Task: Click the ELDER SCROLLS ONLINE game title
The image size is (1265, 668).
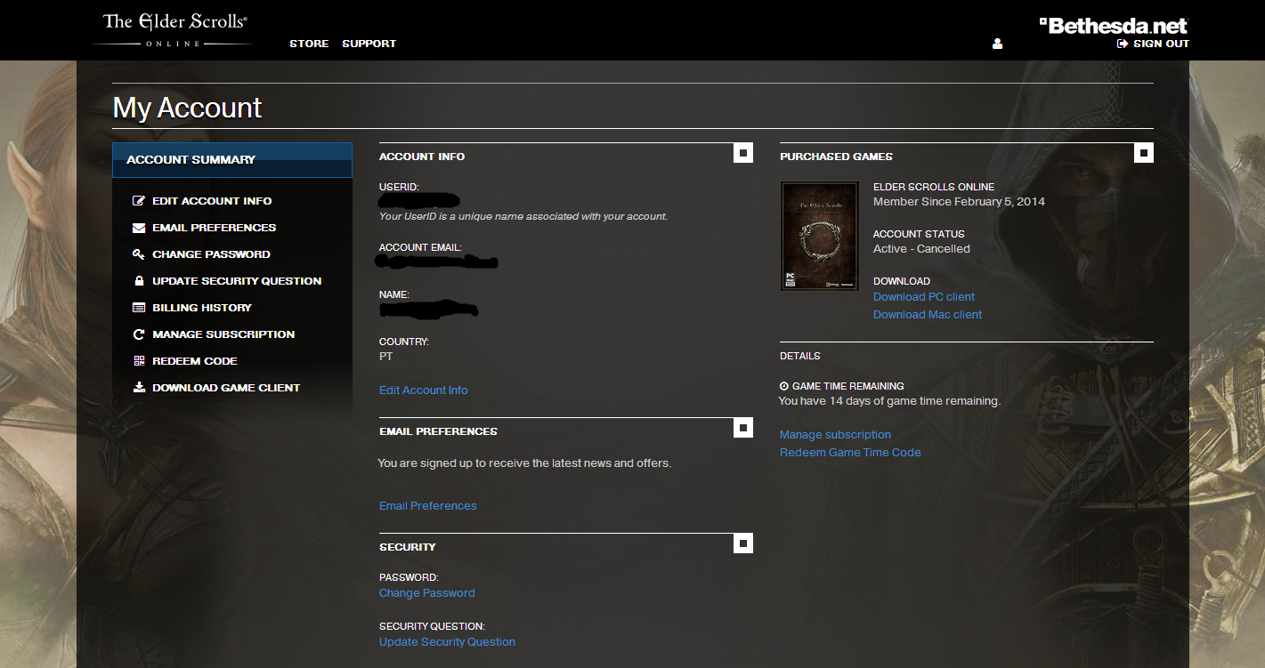Action: [x=934, y=188]
